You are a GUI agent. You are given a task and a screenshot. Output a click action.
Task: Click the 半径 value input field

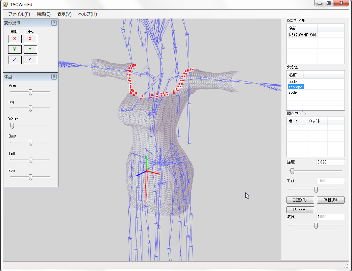pos(330,181)
